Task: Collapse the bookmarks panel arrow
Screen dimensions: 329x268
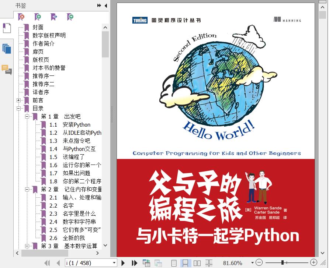Action: [106, 6]
